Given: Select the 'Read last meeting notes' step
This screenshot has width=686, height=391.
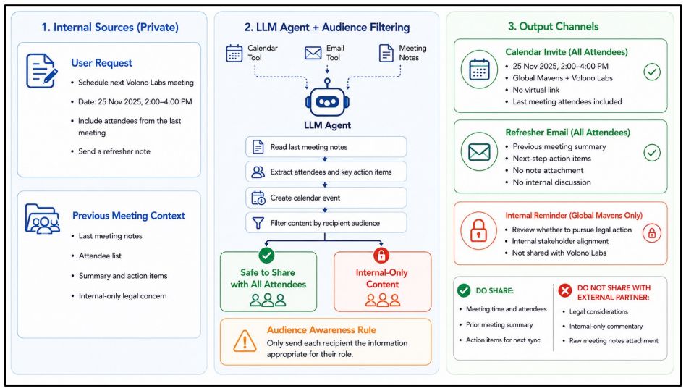Looking at the screenshot, I should click(x=326, y=147).
